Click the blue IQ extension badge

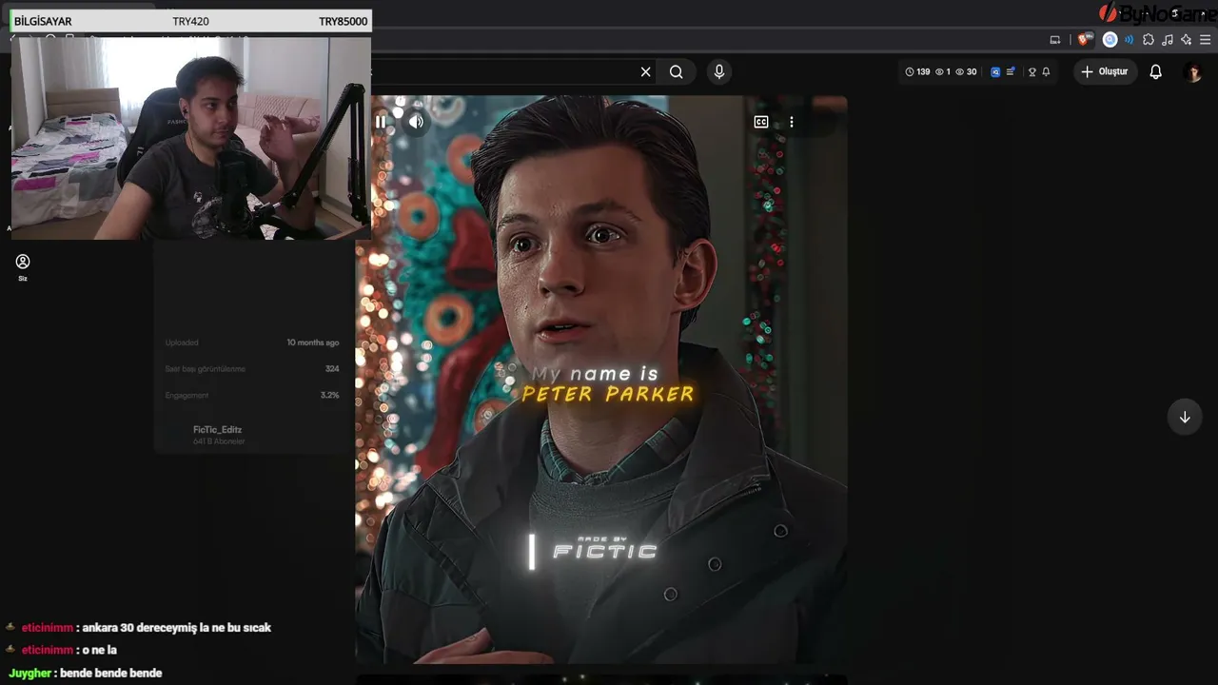pyautogui.click(x=995, y=71)
